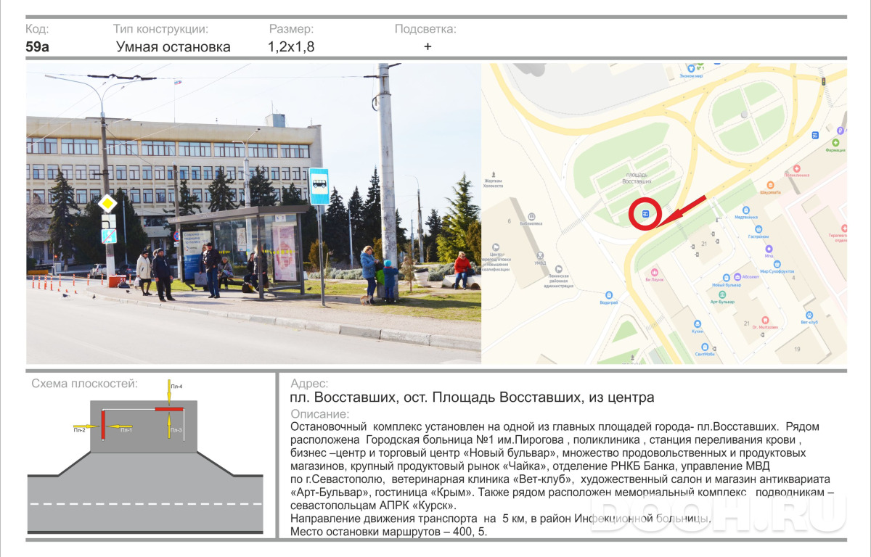The height and width of the screenshot is (557, 871).
Task: Open the Абсолют map marker
Action: [737, 277]
